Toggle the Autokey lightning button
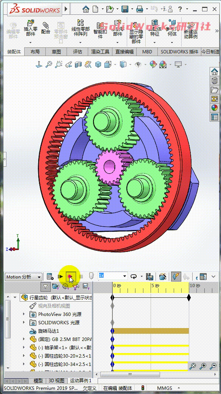Viewport: 221px width, 394px height. (176, 277)
